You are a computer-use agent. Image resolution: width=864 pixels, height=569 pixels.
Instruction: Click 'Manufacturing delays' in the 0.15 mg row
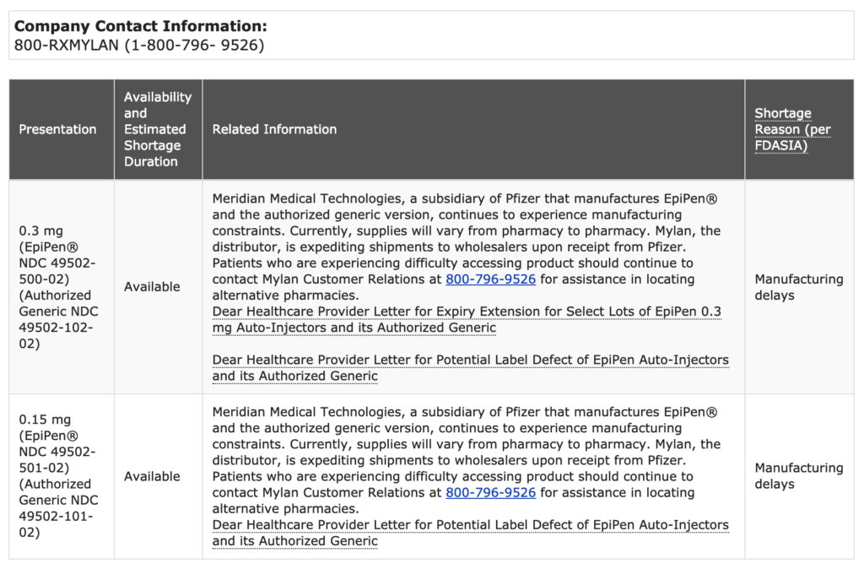click(799, 476)
